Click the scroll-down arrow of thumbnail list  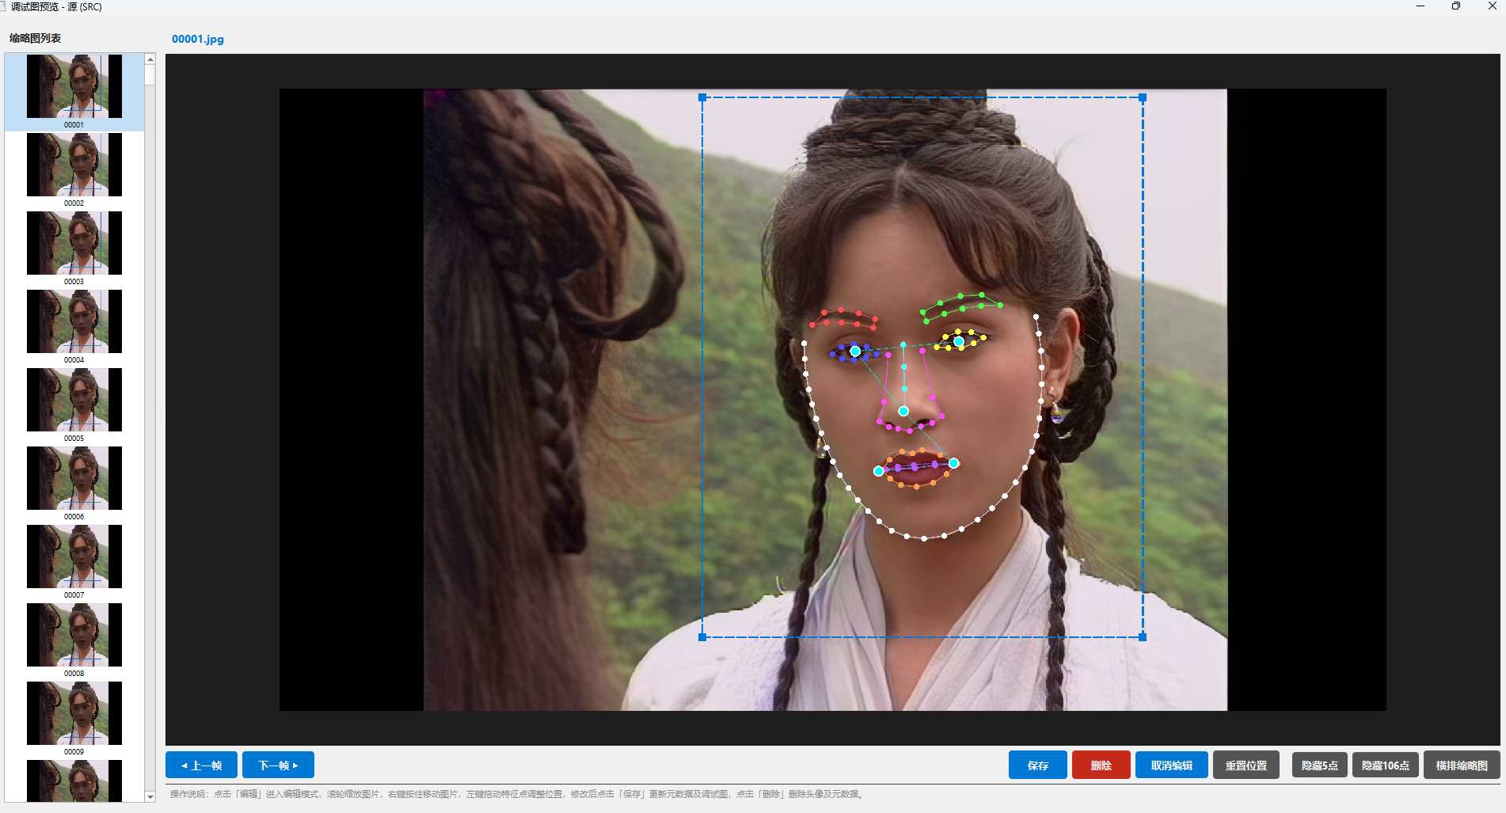[150, 796]
